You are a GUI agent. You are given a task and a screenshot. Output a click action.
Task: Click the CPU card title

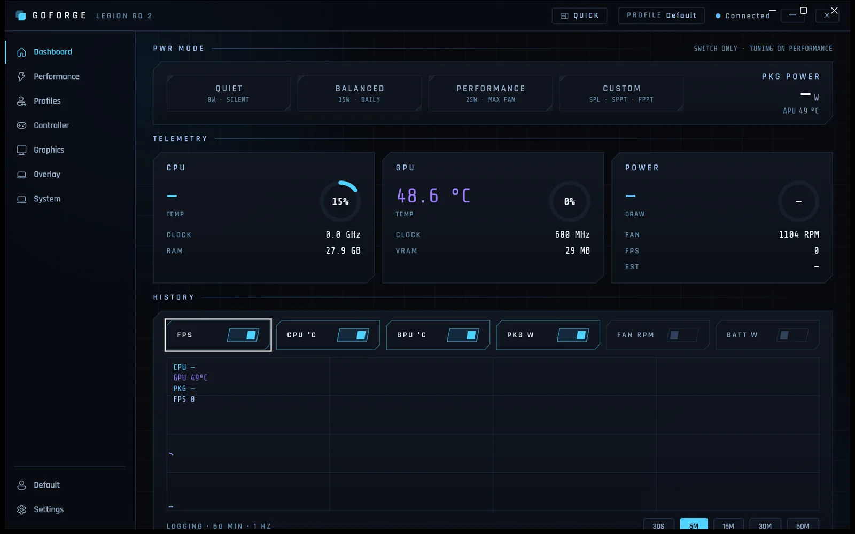(176, 168)
